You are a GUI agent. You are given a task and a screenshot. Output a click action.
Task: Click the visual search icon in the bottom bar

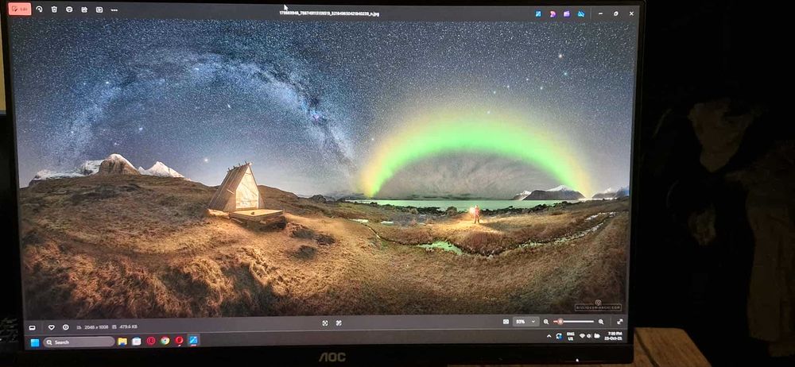[x=339, y=323]
